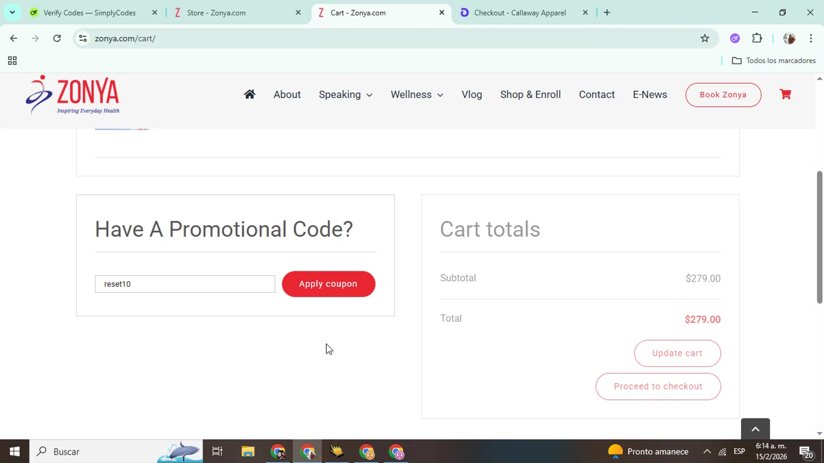Open Todos los marcadores folder
Screen dimensions: 824x463
(x=774, y=60)
